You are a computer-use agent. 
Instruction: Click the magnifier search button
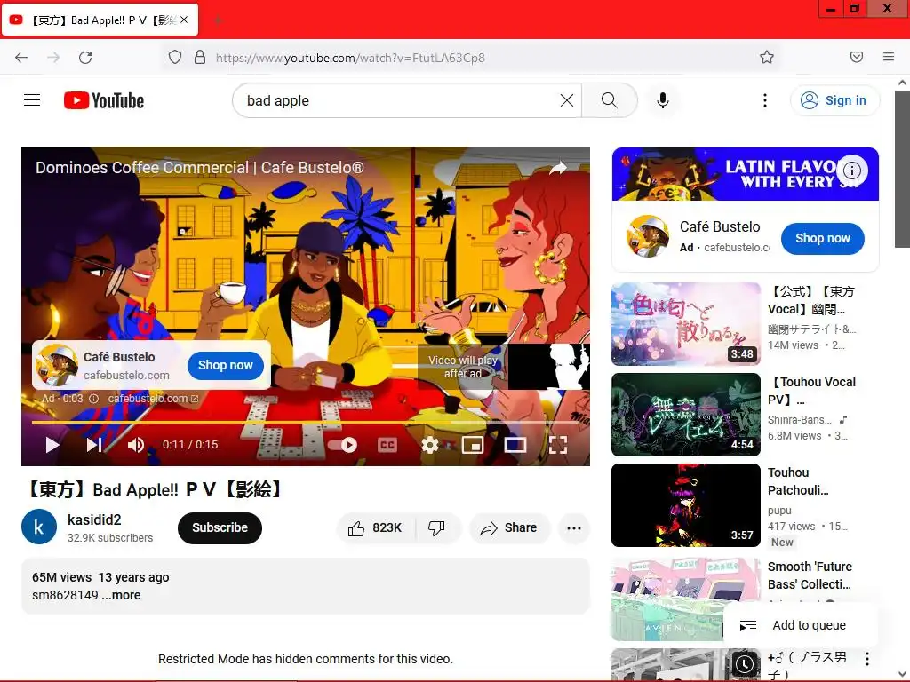pos(610,100)
